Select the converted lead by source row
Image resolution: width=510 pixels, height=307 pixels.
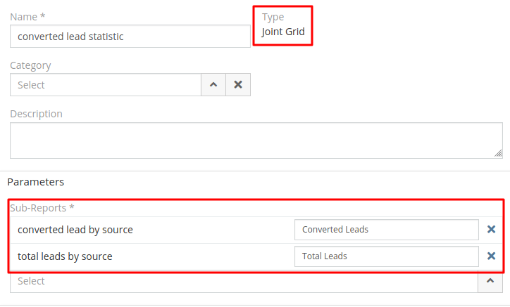[x=75, y=230]
